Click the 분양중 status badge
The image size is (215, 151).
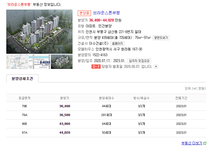(x=84, y=13)
